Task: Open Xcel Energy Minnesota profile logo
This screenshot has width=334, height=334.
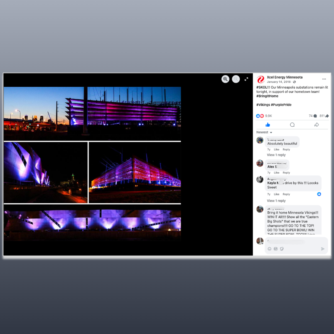Action: (x=261, y=79)
